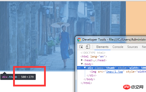Click the Developer Tools window title
This screenshot has width=146, height=92.
pos(114,40)
